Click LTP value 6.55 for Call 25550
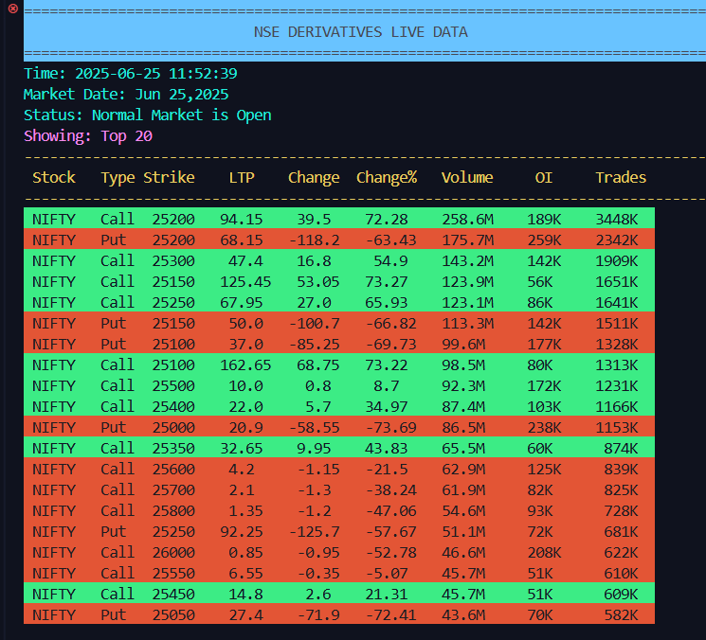Image resolution: width=706 pixels, height=640 pixels. pyautogui.click(x=245, y=574)
